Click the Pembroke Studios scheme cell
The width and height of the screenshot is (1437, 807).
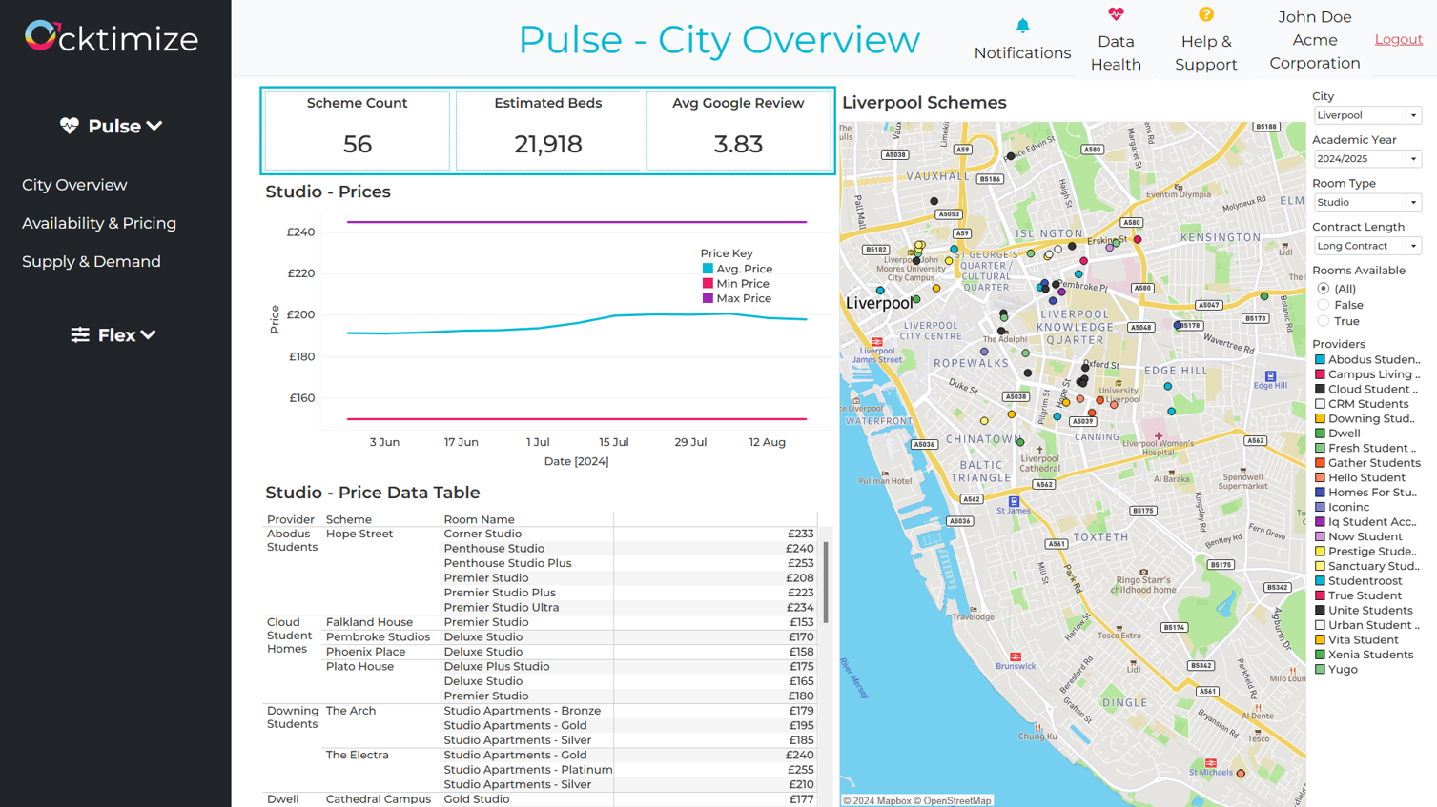(x=378, y=637)
